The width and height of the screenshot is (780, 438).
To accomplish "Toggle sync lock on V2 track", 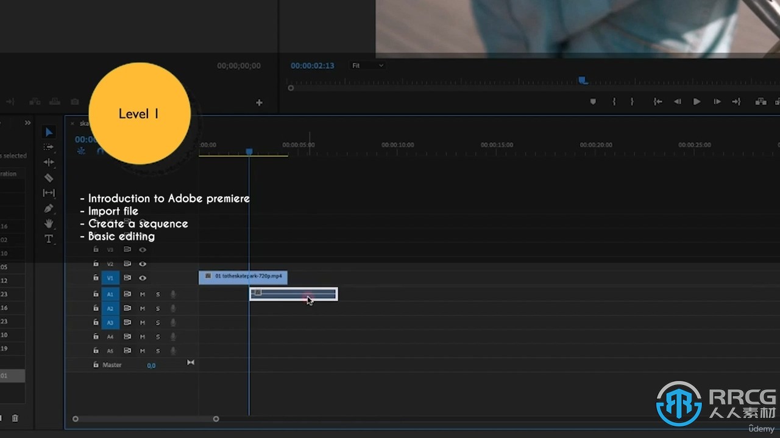I will pyautogui.click(x=127, y=264).
